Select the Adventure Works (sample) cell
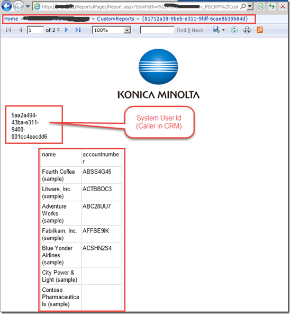 61,213
